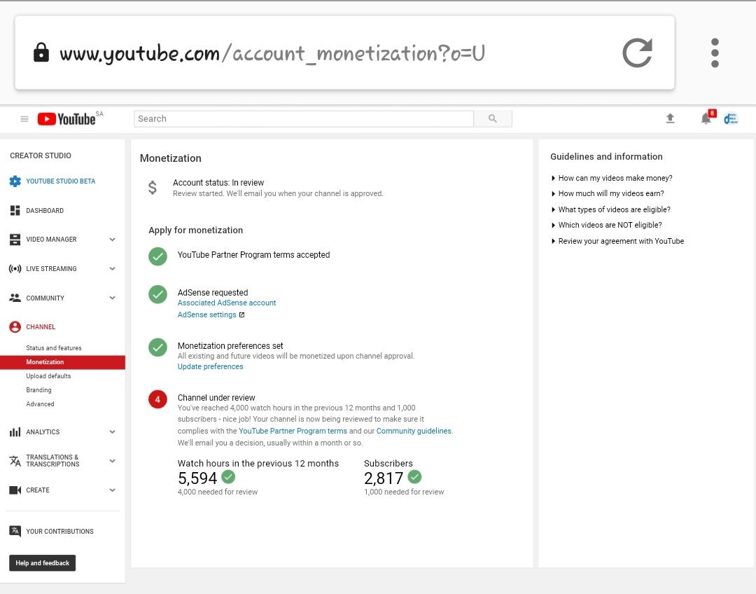756x594 pixels.
Task: Expand 'Review your agreement with YouTube'
Action: pos(617,241)
